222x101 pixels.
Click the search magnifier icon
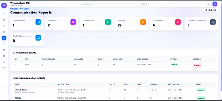click(83, 4)
